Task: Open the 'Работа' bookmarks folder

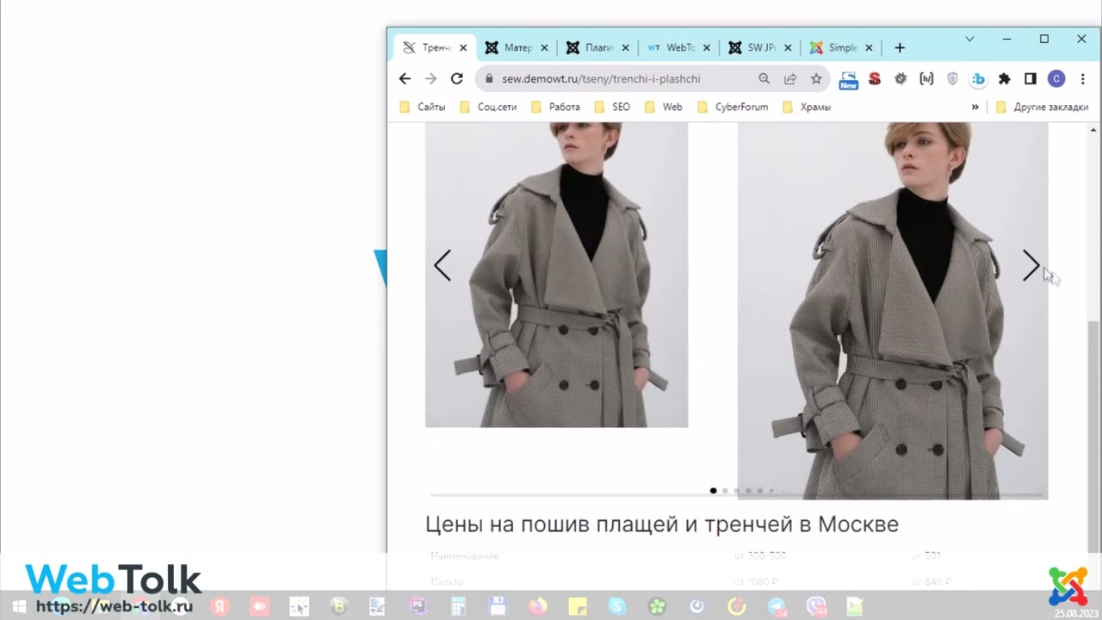Action: pos(555,107)
